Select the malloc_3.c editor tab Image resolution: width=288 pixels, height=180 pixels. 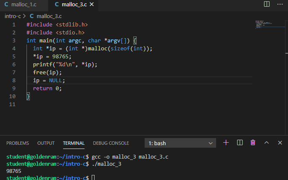pos(73,5)
